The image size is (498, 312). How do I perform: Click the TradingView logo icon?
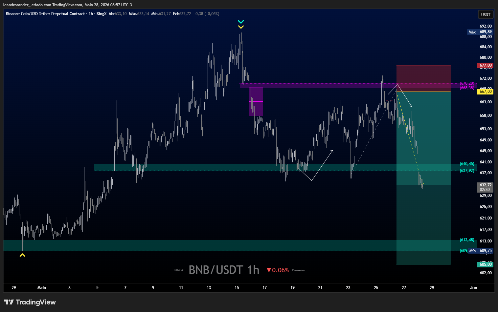coord(9,302)
